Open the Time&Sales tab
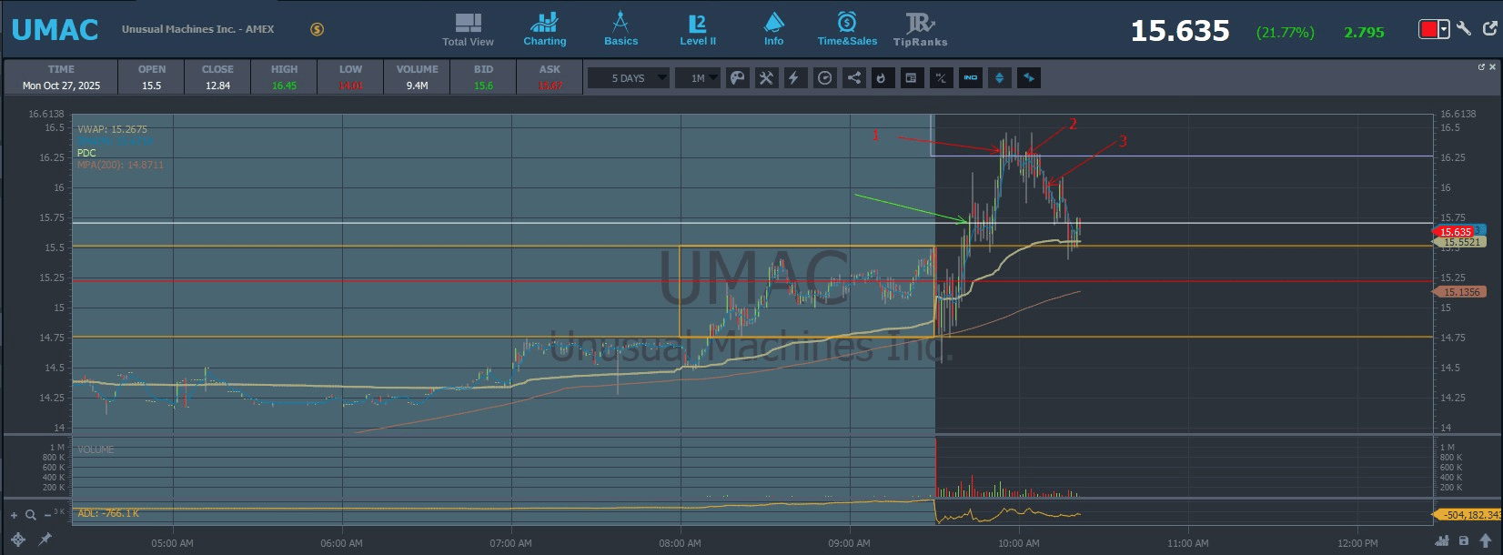The height and width of the screenshot is (555, 1503). (847, 29)
